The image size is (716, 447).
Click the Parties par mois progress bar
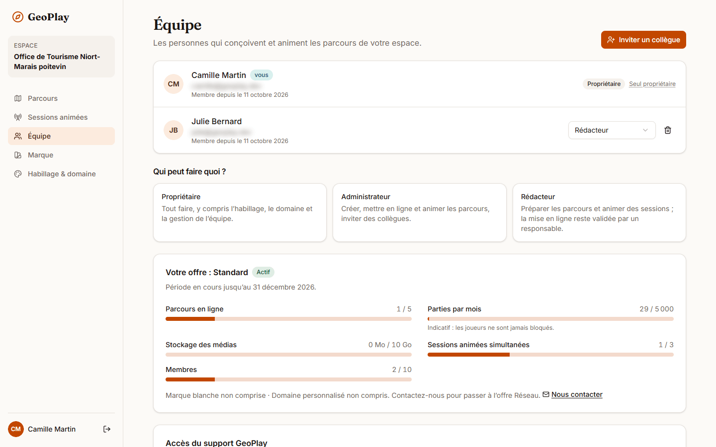(550, 319)
